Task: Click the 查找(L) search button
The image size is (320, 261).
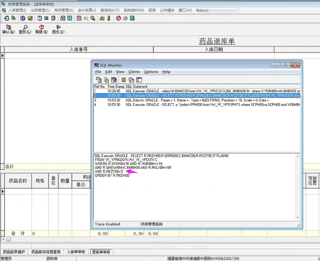Action: point(25,29)
